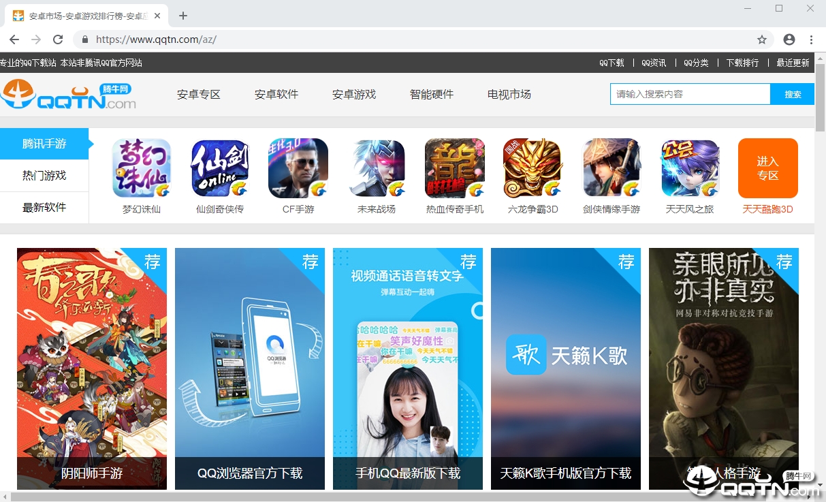826x502 pixels.
Task: Open the 仙剑奇侠传 game icon
Action: (x=220, y=168)
